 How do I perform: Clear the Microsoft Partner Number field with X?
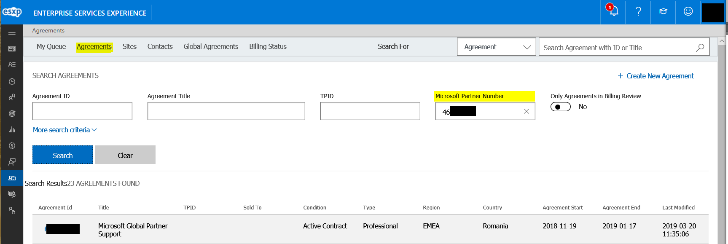(x=526, y=111)
